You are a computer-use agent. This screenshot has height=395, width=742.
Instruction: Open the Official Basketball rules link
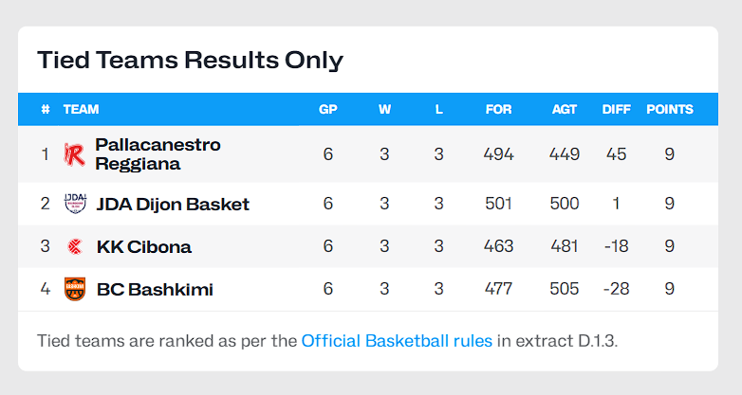coord(397,341)
